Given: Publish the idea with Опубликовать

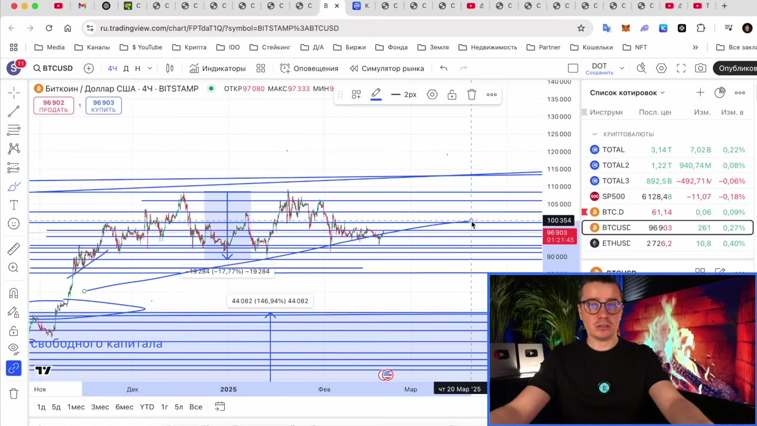Looking at the screenshot, I should click(735, 68).
